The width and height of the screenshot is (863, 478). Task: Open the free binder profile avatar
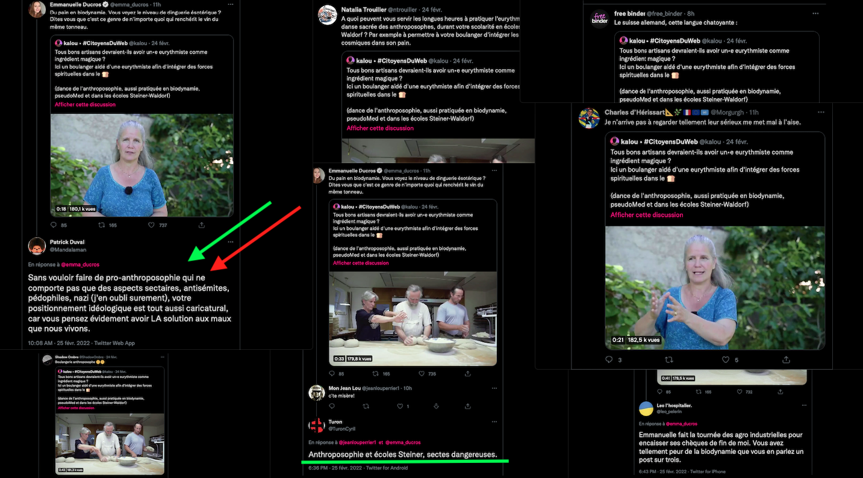pyautogui.click(x=599, y=18)
